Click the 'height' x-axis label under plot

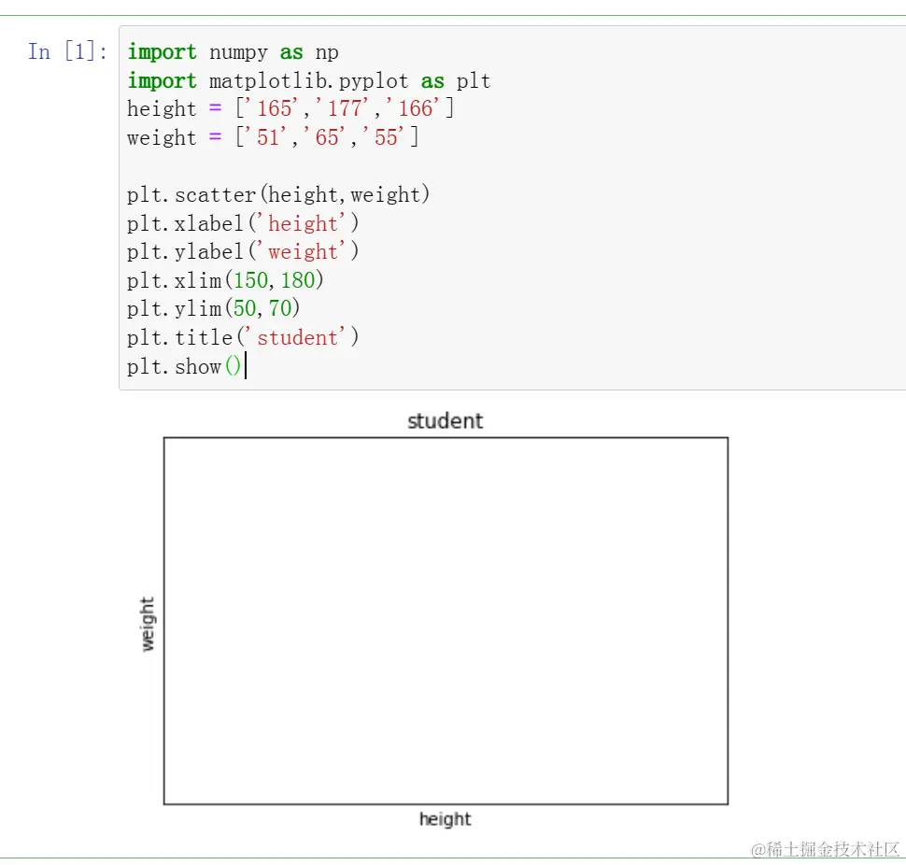coord(445,819)
